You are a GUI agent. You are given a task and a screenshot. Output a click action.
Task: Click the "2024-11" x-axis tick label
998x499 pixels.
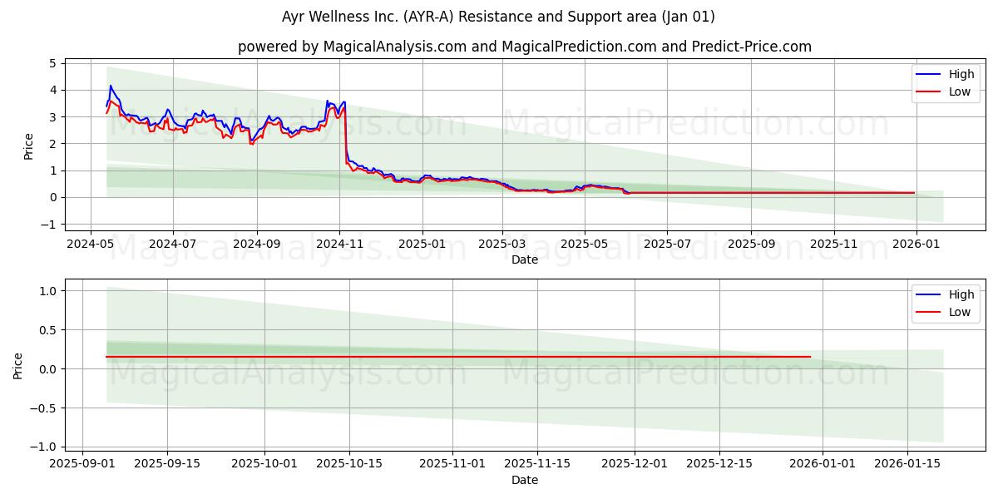tap(338, 244)
